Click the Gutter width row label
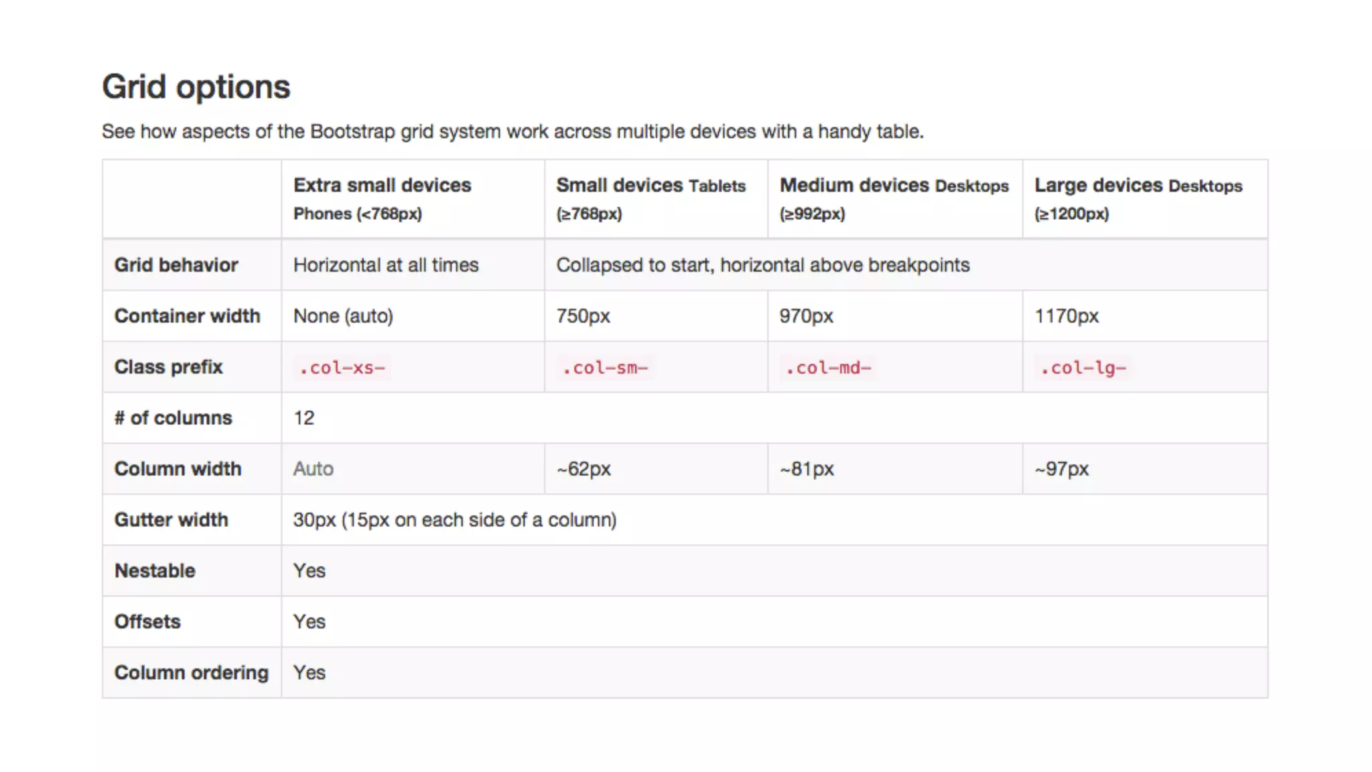This screenshot has width=1372, height=772. click(171, 519)
